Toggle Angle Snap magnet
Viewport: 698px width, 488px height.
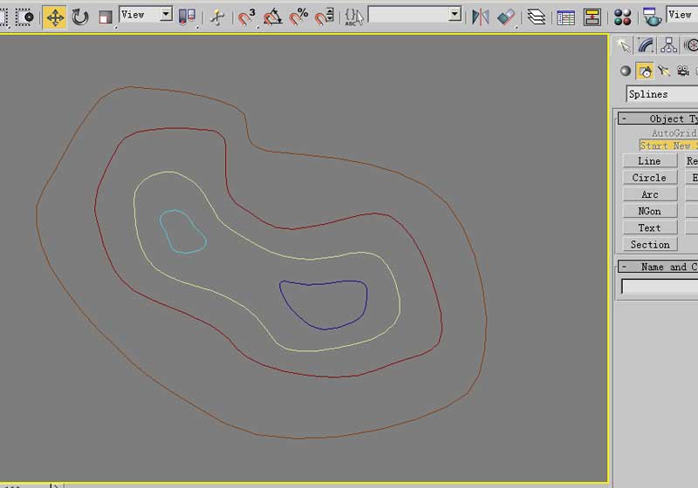[x=272, y=17]
